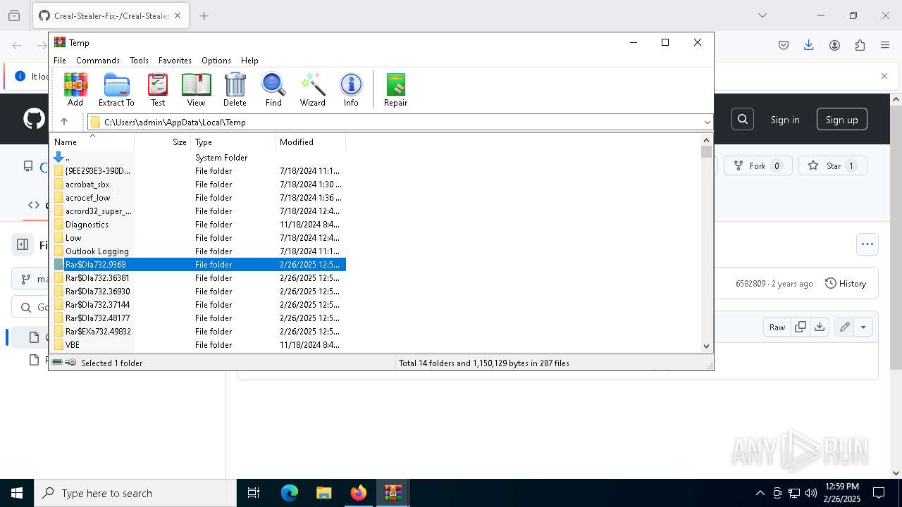Viewport: 902px width, 507px height.
Task: Select the VBE folder row
Action: pyautogui.click(x=198, y=345)
